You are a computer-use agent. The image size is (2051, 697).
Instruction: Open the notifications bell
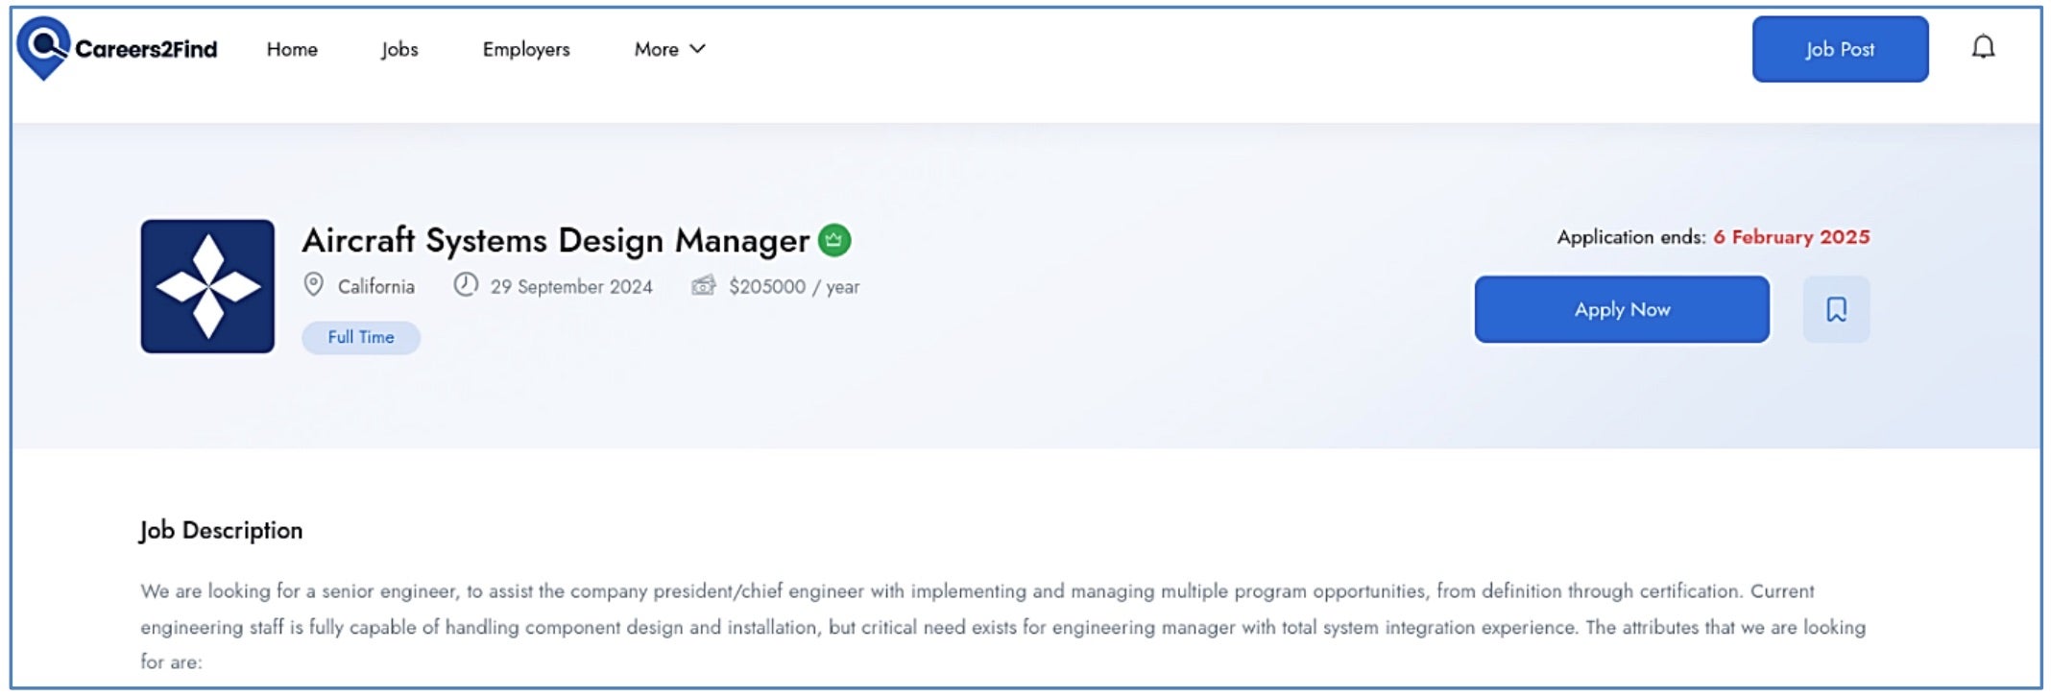(1983, 47)
